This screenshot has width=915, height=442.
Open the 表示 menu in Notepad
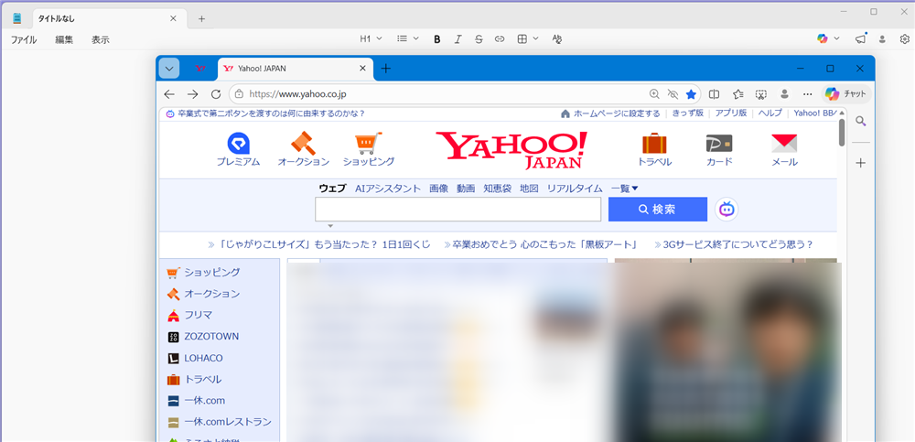coord(101,39)
